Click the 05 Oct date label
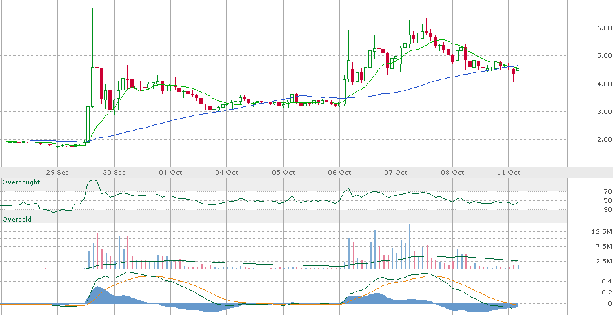 tap(283, 173)
